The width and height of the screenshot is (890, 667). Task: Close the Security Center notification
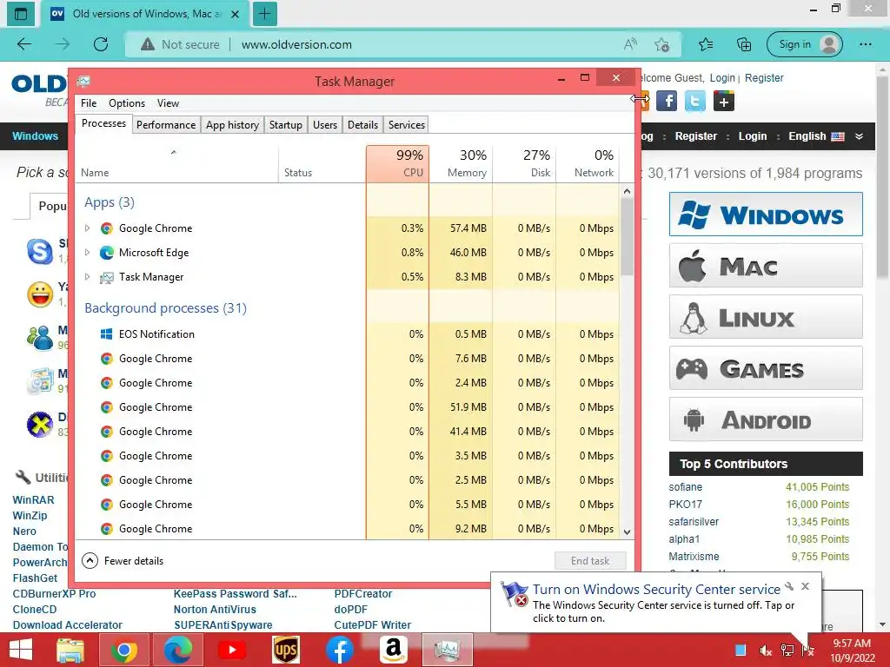(x=806, y=586)
